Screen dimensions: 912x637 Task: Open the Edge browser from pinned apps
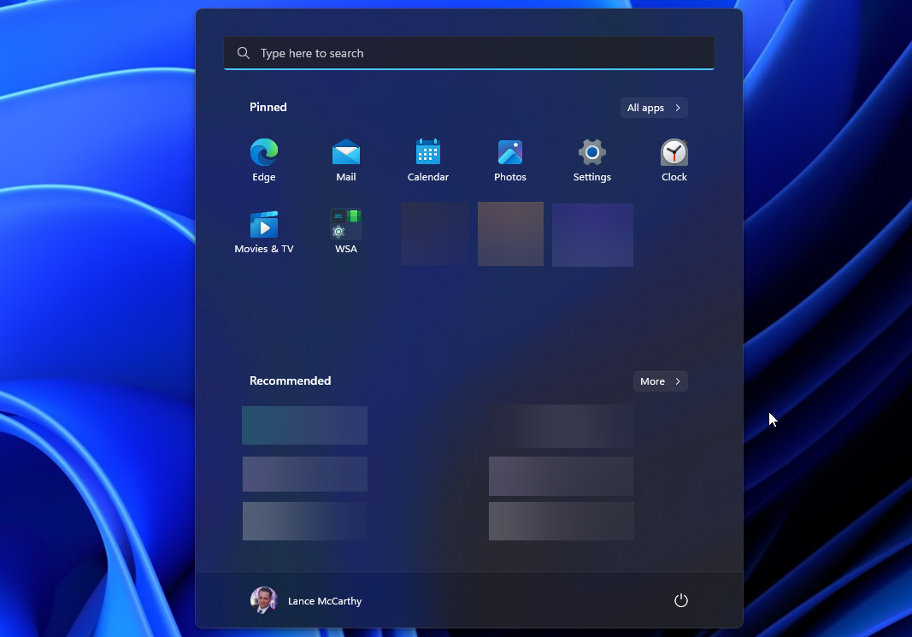point(263,159)
